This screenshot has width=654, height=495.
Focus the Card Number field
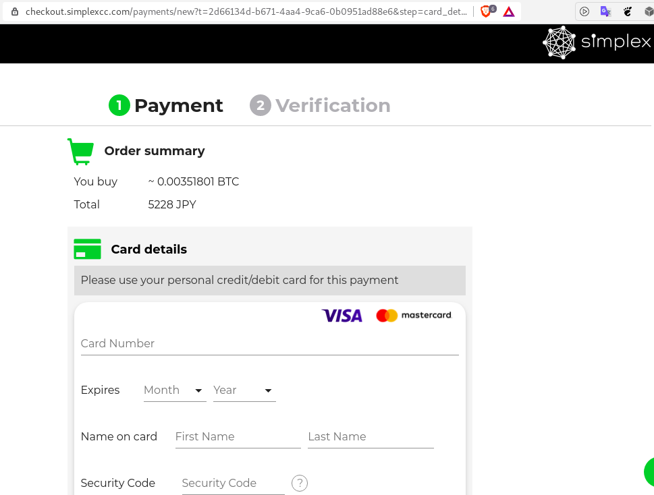click(270, 344)
